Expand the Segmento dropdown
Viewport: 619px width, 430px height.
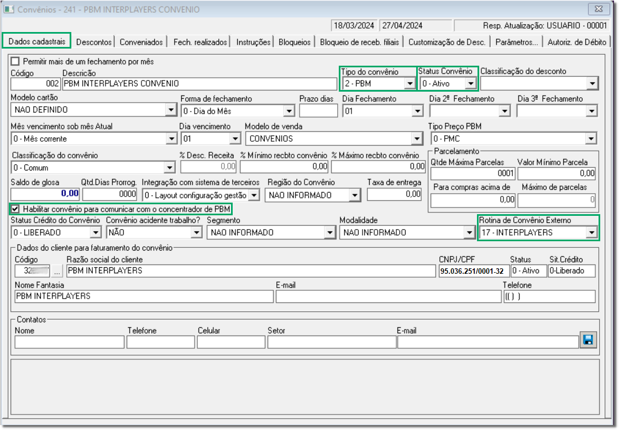click(x=329, y=232)
